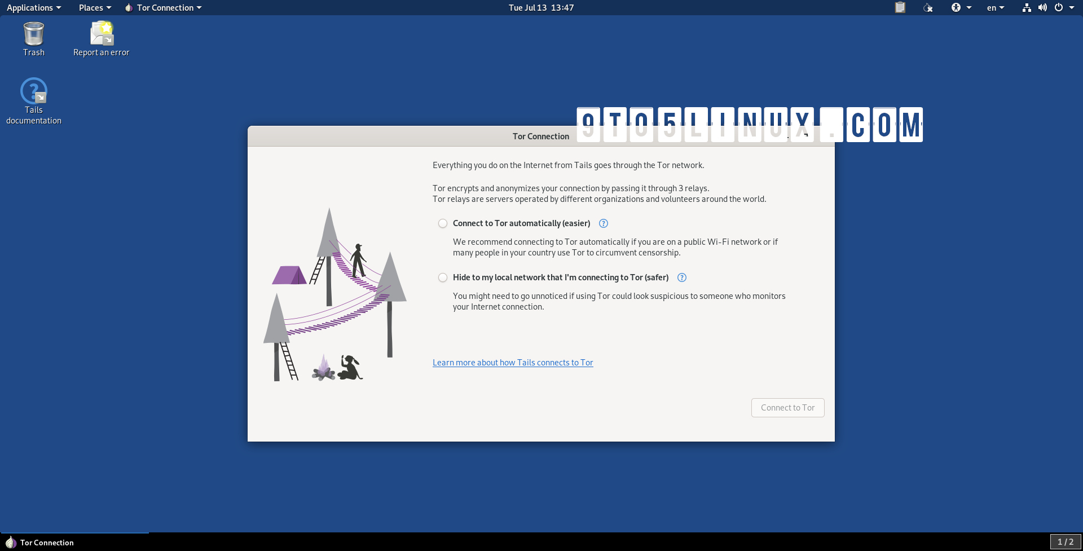Click the Tor onion status icon
Viewport: 1083px width, 551px height.
(928, 7)
